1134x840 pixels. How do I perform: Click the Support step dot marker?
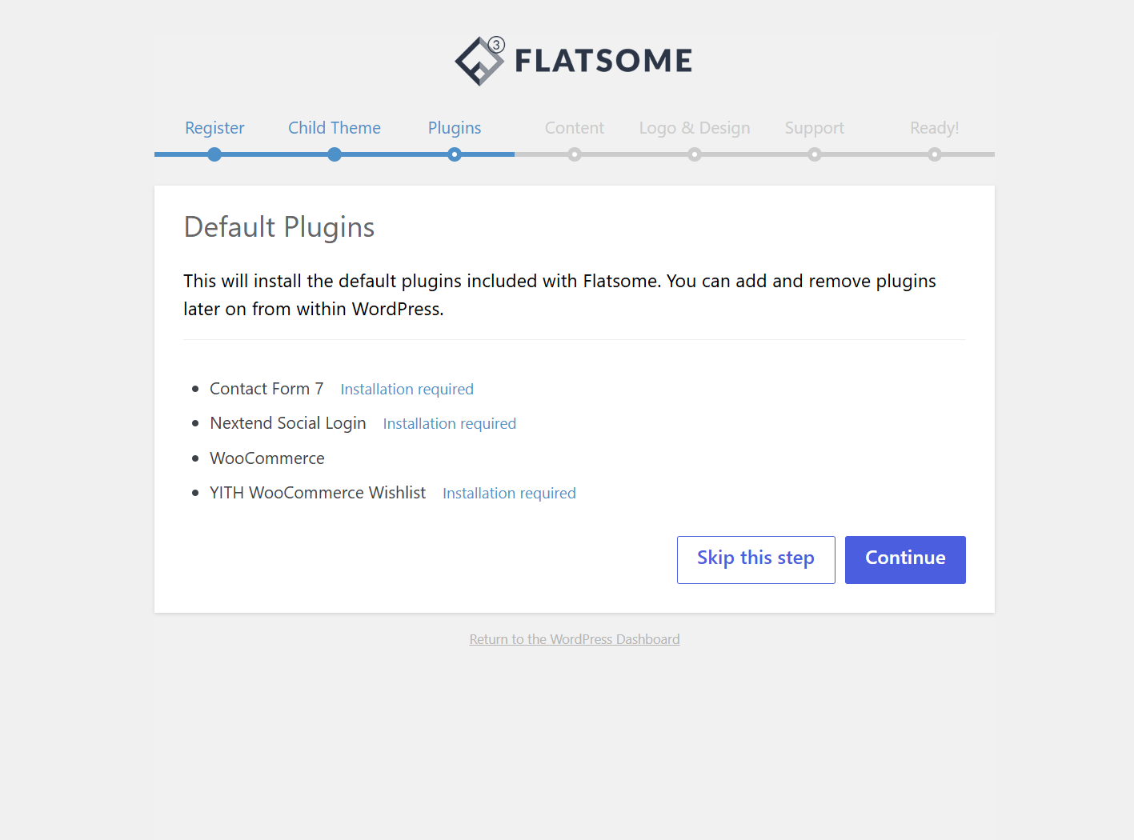(x=815, y=154)
